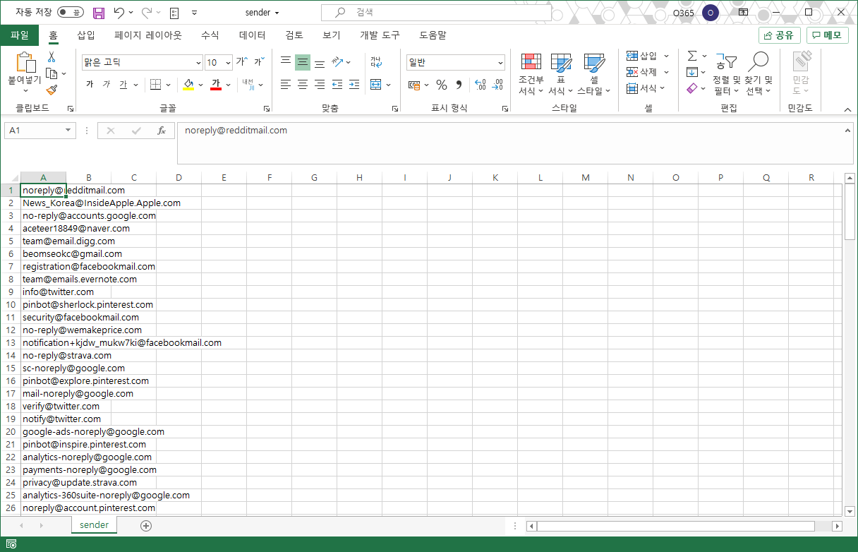The height and width of the screenshot is (552, 858).
Task: Open 정렬 및 필터 sort filter
Action: 726,74
